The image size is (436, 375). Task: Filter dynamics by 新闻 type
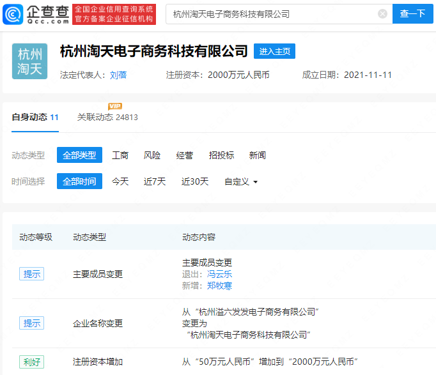pos(257,155)
